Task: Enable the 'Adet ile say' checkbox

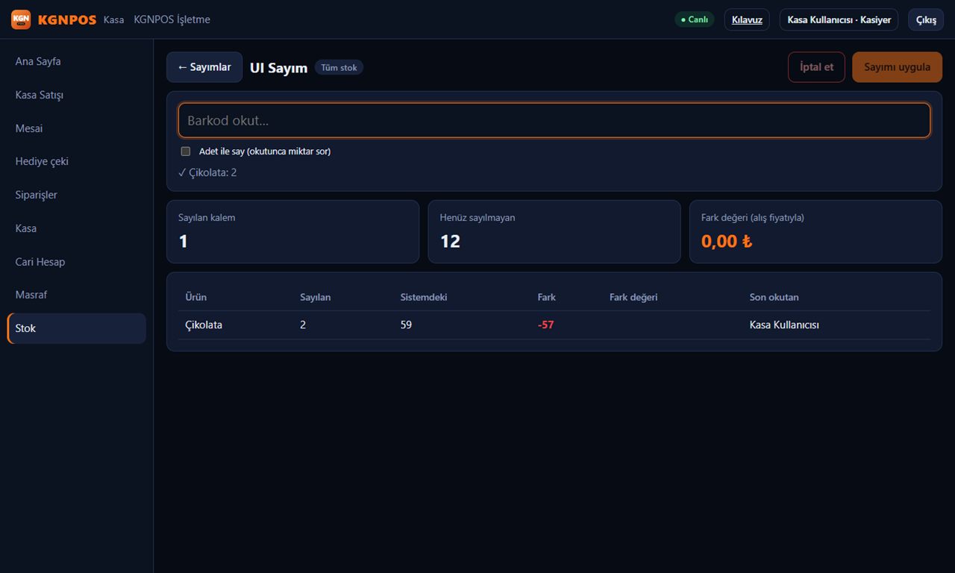Action: pyautogui.click(x=186, y=151)
